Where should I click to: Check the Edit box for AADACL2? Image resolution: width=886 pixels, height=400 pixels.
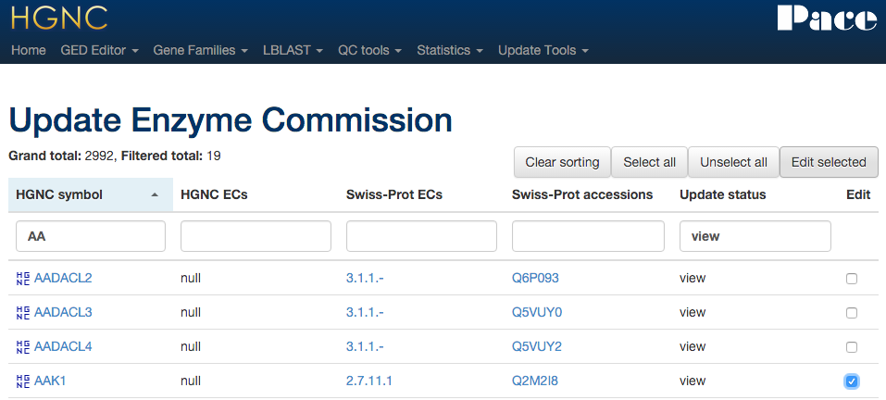coord(852,278)
